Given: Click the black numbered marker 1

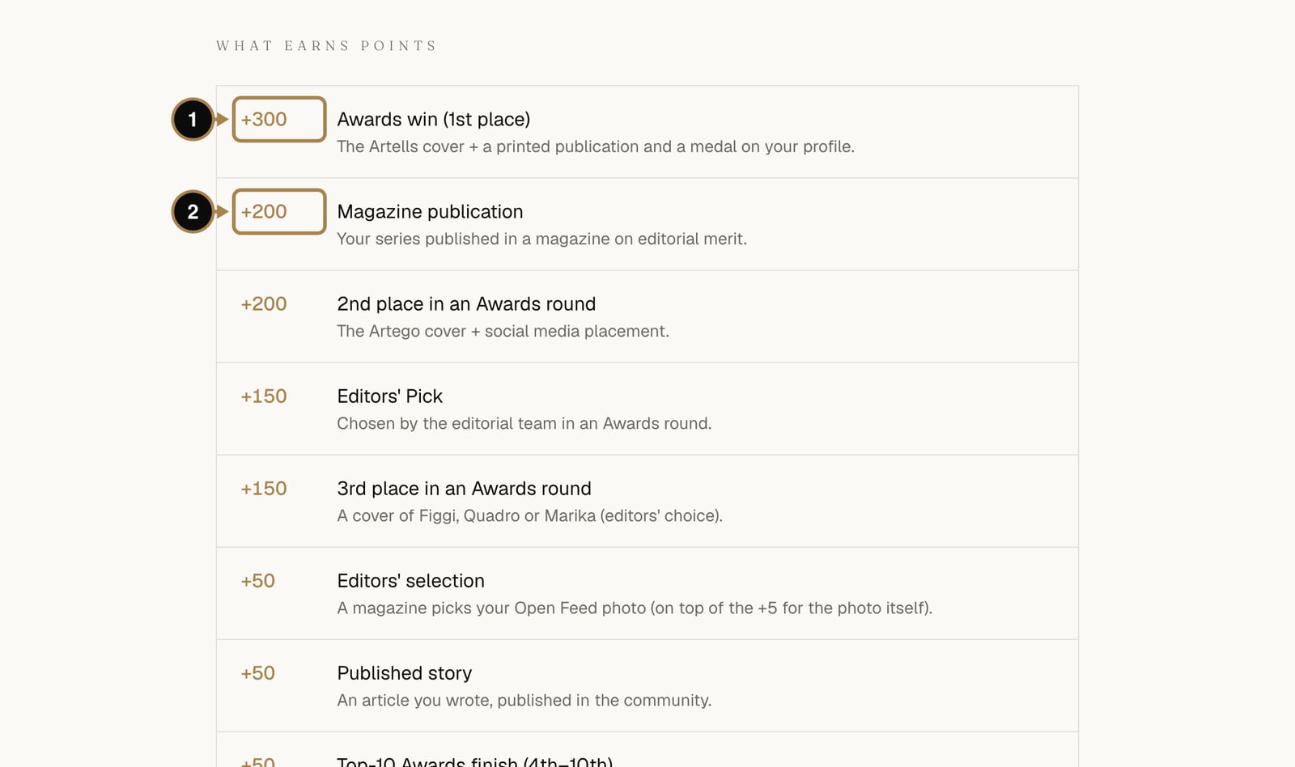Looking at the screenshot, I should tap(193, 120).
